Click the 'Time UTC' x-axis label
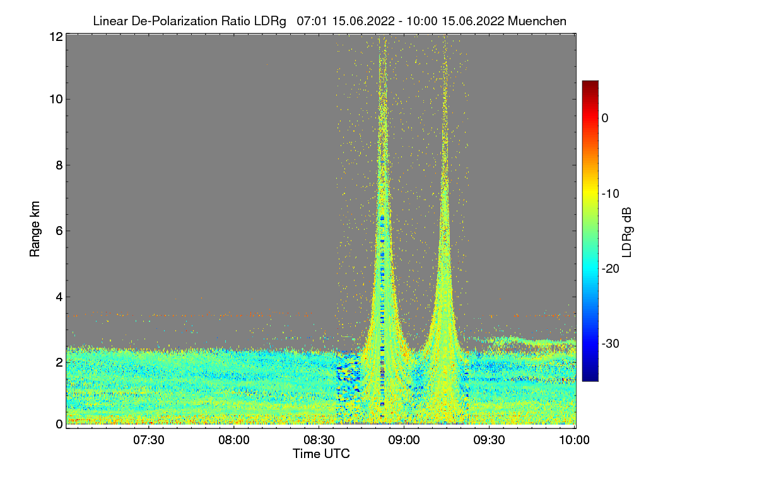This screenshot has width=757, height=504. 321,453
